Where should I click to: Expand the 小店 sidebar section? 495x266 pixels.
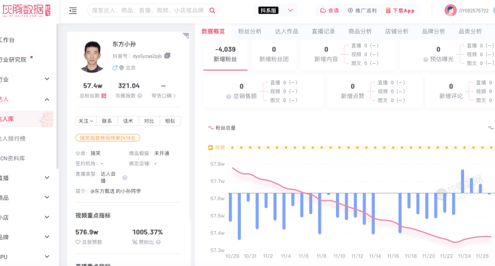47,217
